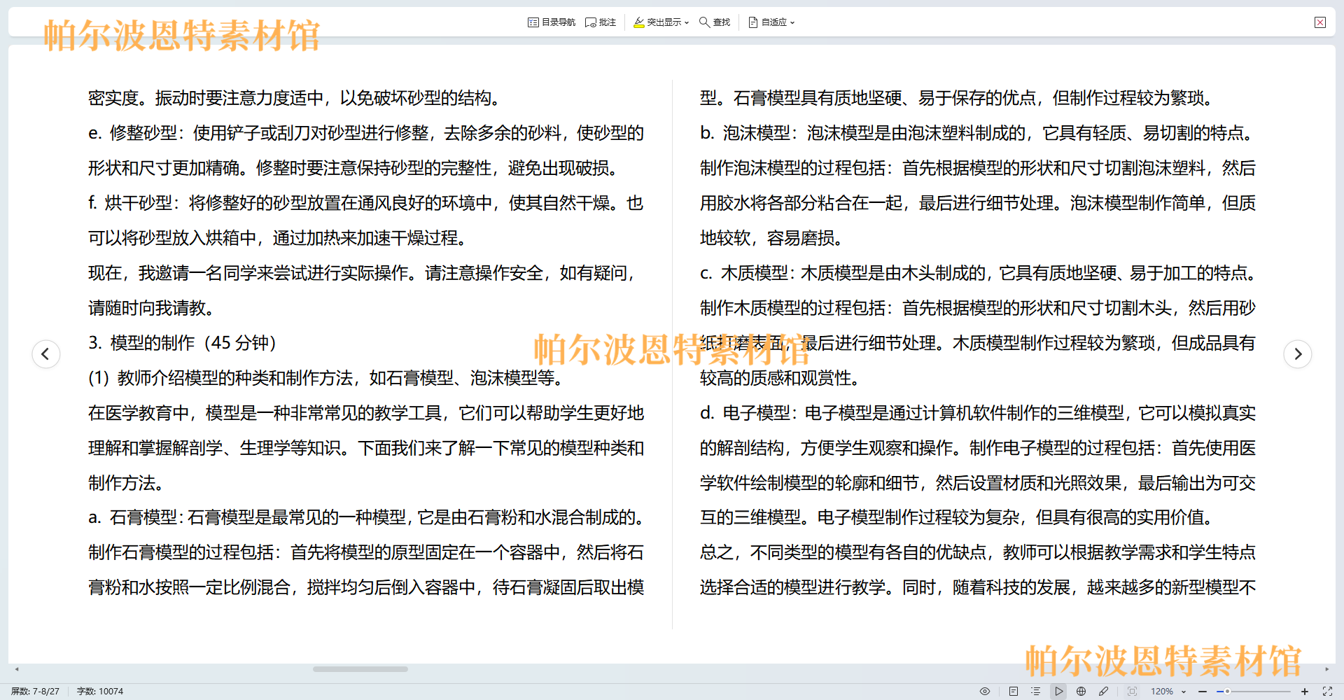The width and height of the screenshot is (1344, 700).
Task: Open the 批注 comments panel
Action: tap(601, 22)
